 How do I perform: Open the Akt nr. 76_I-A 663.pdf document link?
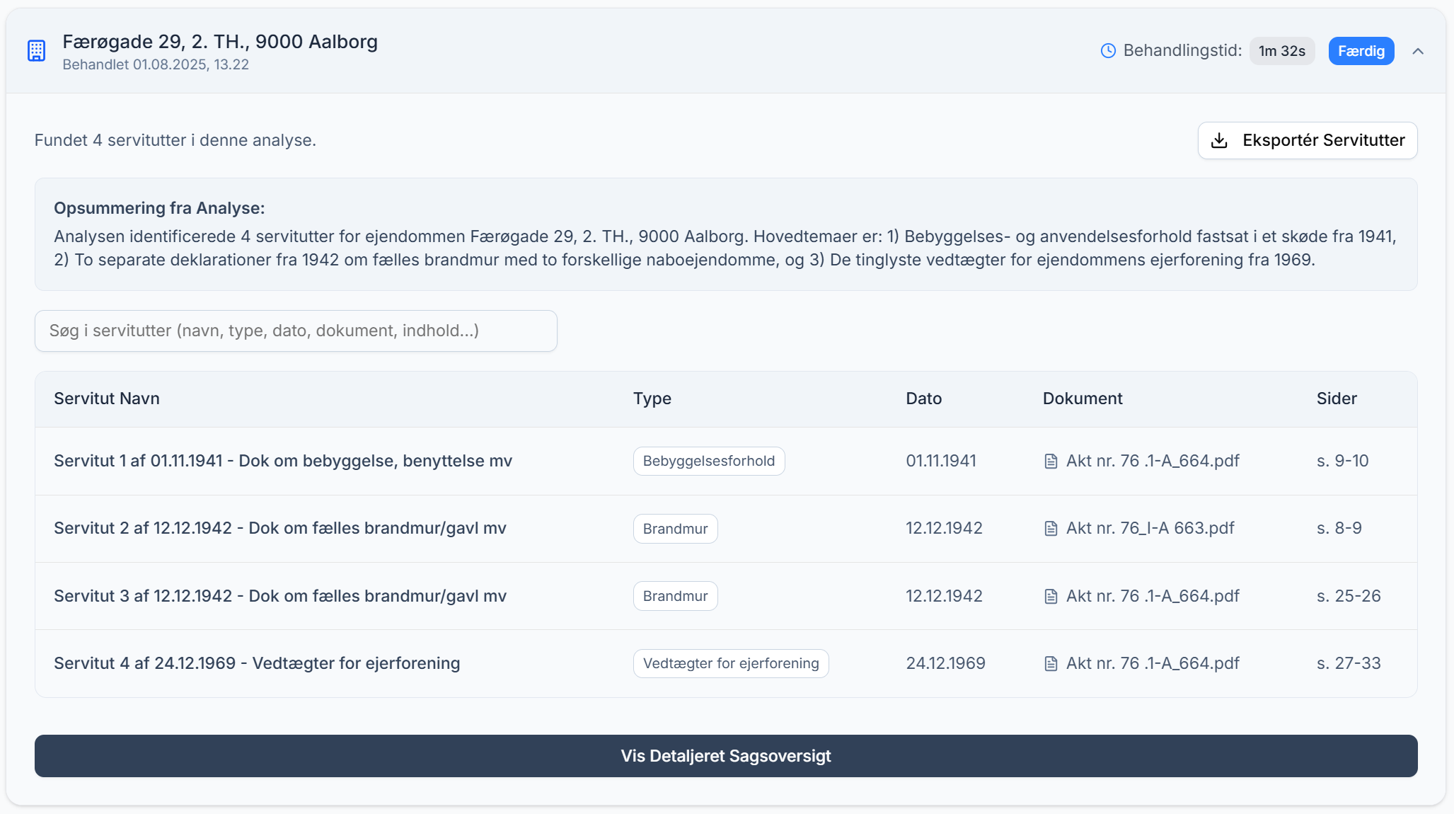pos(1150,528)
